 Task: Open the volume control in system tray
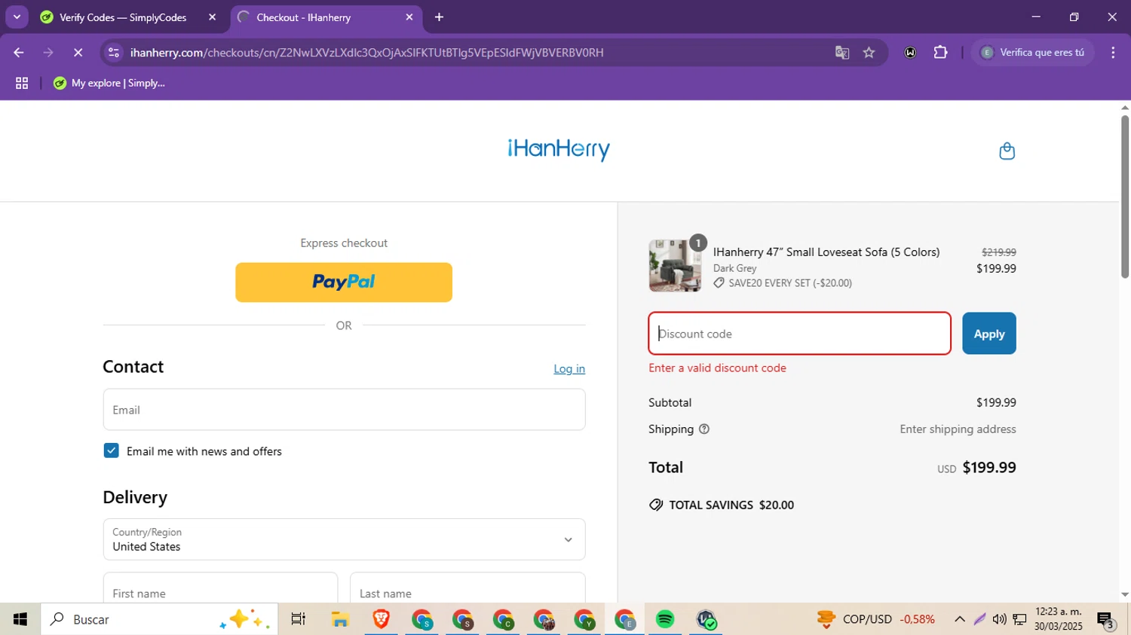pyautogui.click(x=999, y=619)
